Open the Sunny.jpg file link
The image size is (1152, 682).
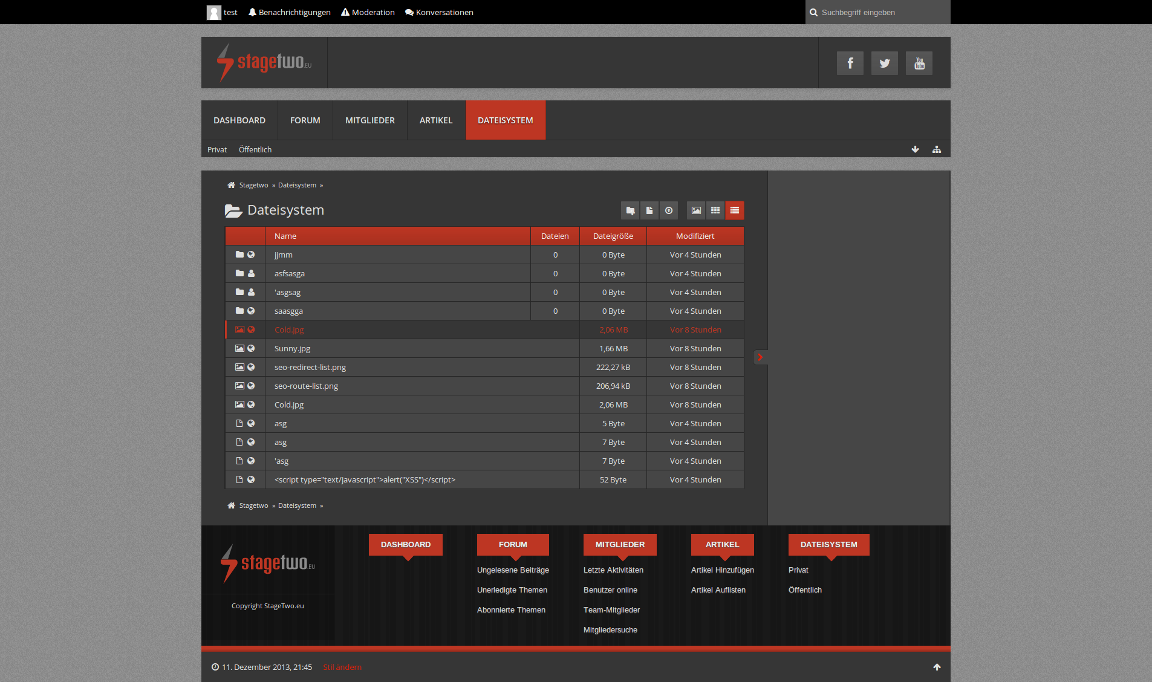click(292, 348)
